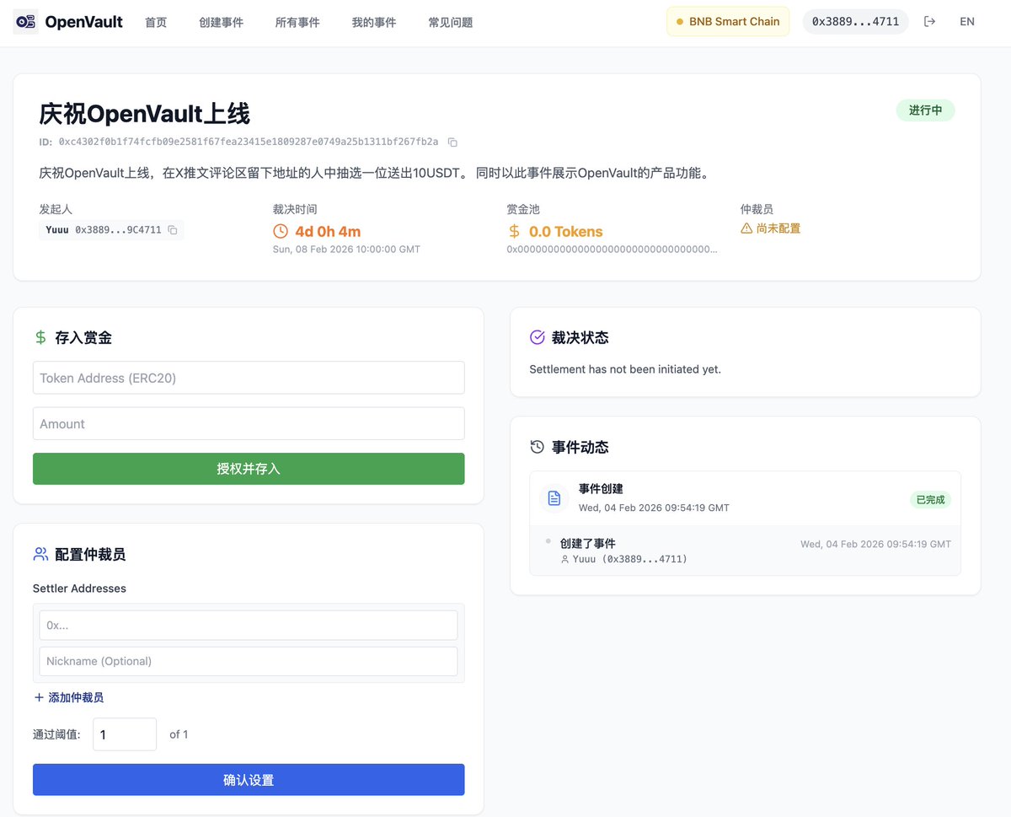The height and width of the screenshot is (817, 1011).
Task: Click 'Settlement has not been initiated yet.'
Action: (625, 369)
